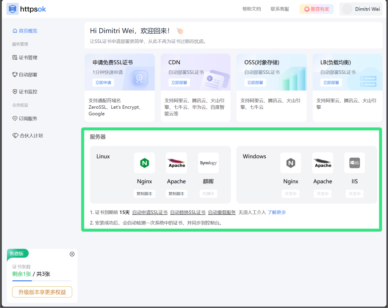The image size is (388, 308).
Task: Click 复制脚本 under Linux Apache
Action: 177,194
